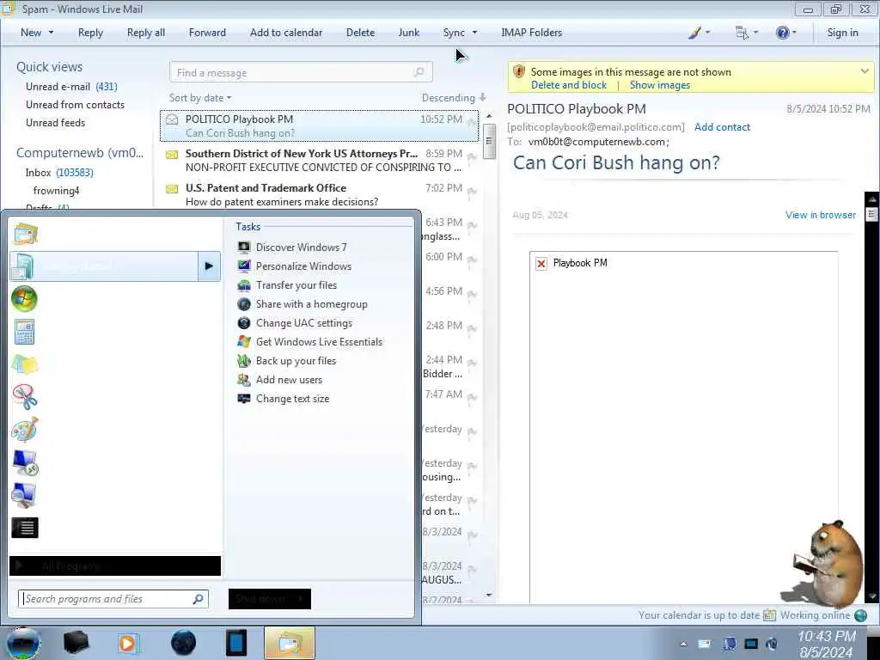The height and width of the screenshot is (660, 880).
Task: Click Personalize Windows task icon
Action: (x=243, y=266)
